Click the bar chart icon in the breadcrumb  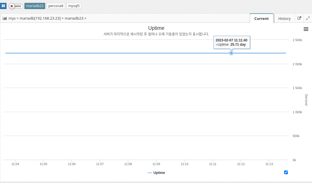pyautogui.click(x=5, y=18)
